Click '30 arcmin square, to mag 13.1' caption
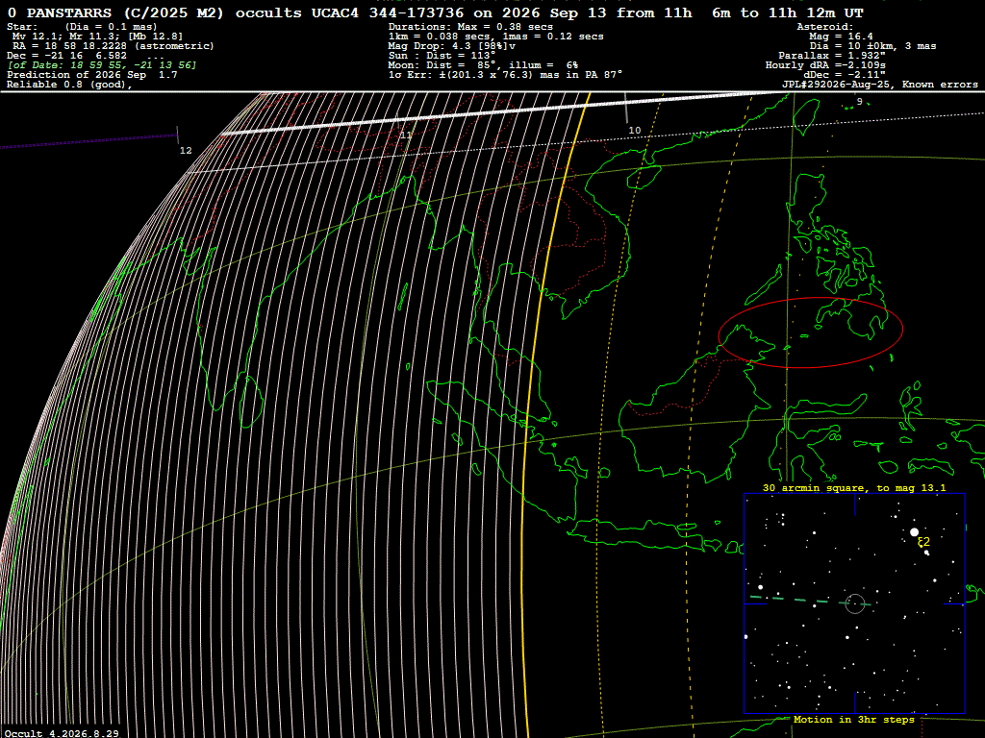The height and width of the screenshot is (738, 985). (854, 487)
